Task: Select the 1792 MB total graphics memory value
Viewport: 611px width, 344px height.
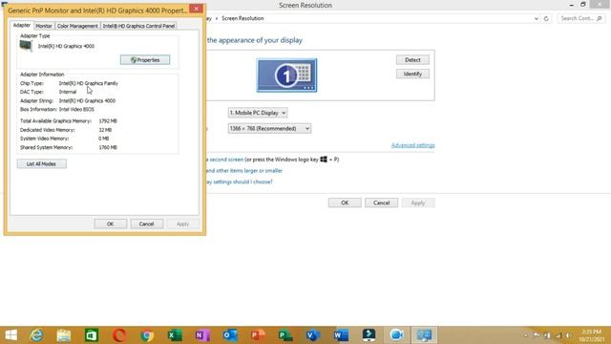Action: point(108,121)
